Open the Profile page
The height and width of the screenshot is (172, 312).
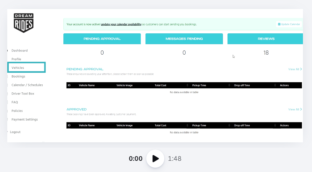coord(16,59)
